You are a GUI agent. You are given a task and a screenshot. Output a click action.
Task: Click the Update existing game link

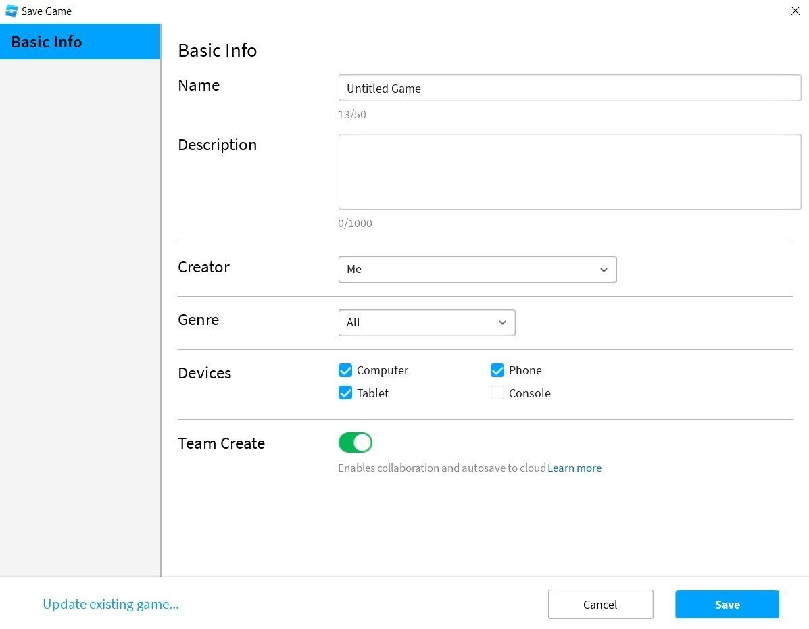[x=111, y=604]
